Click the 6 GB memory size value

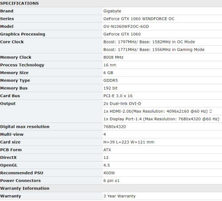click(x=108, y=73)
